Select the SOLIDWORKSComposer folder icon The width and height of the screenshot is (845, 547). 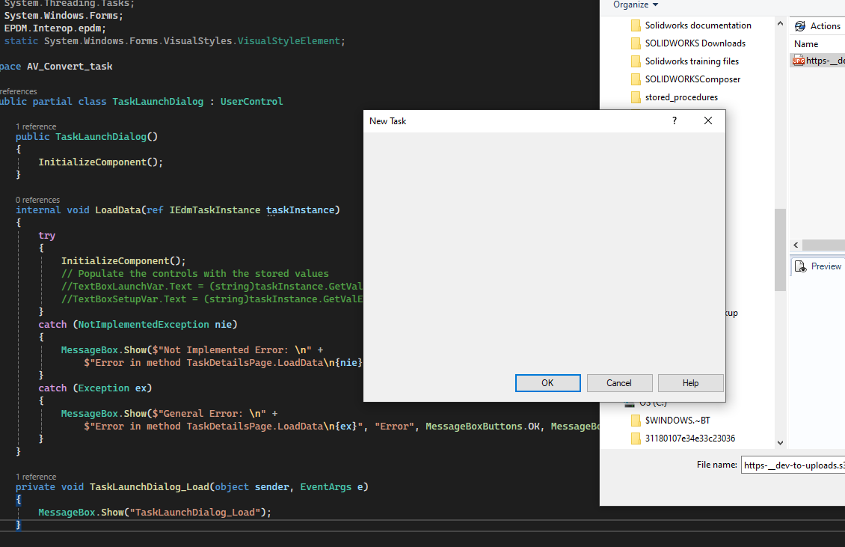tap(636, 79)
